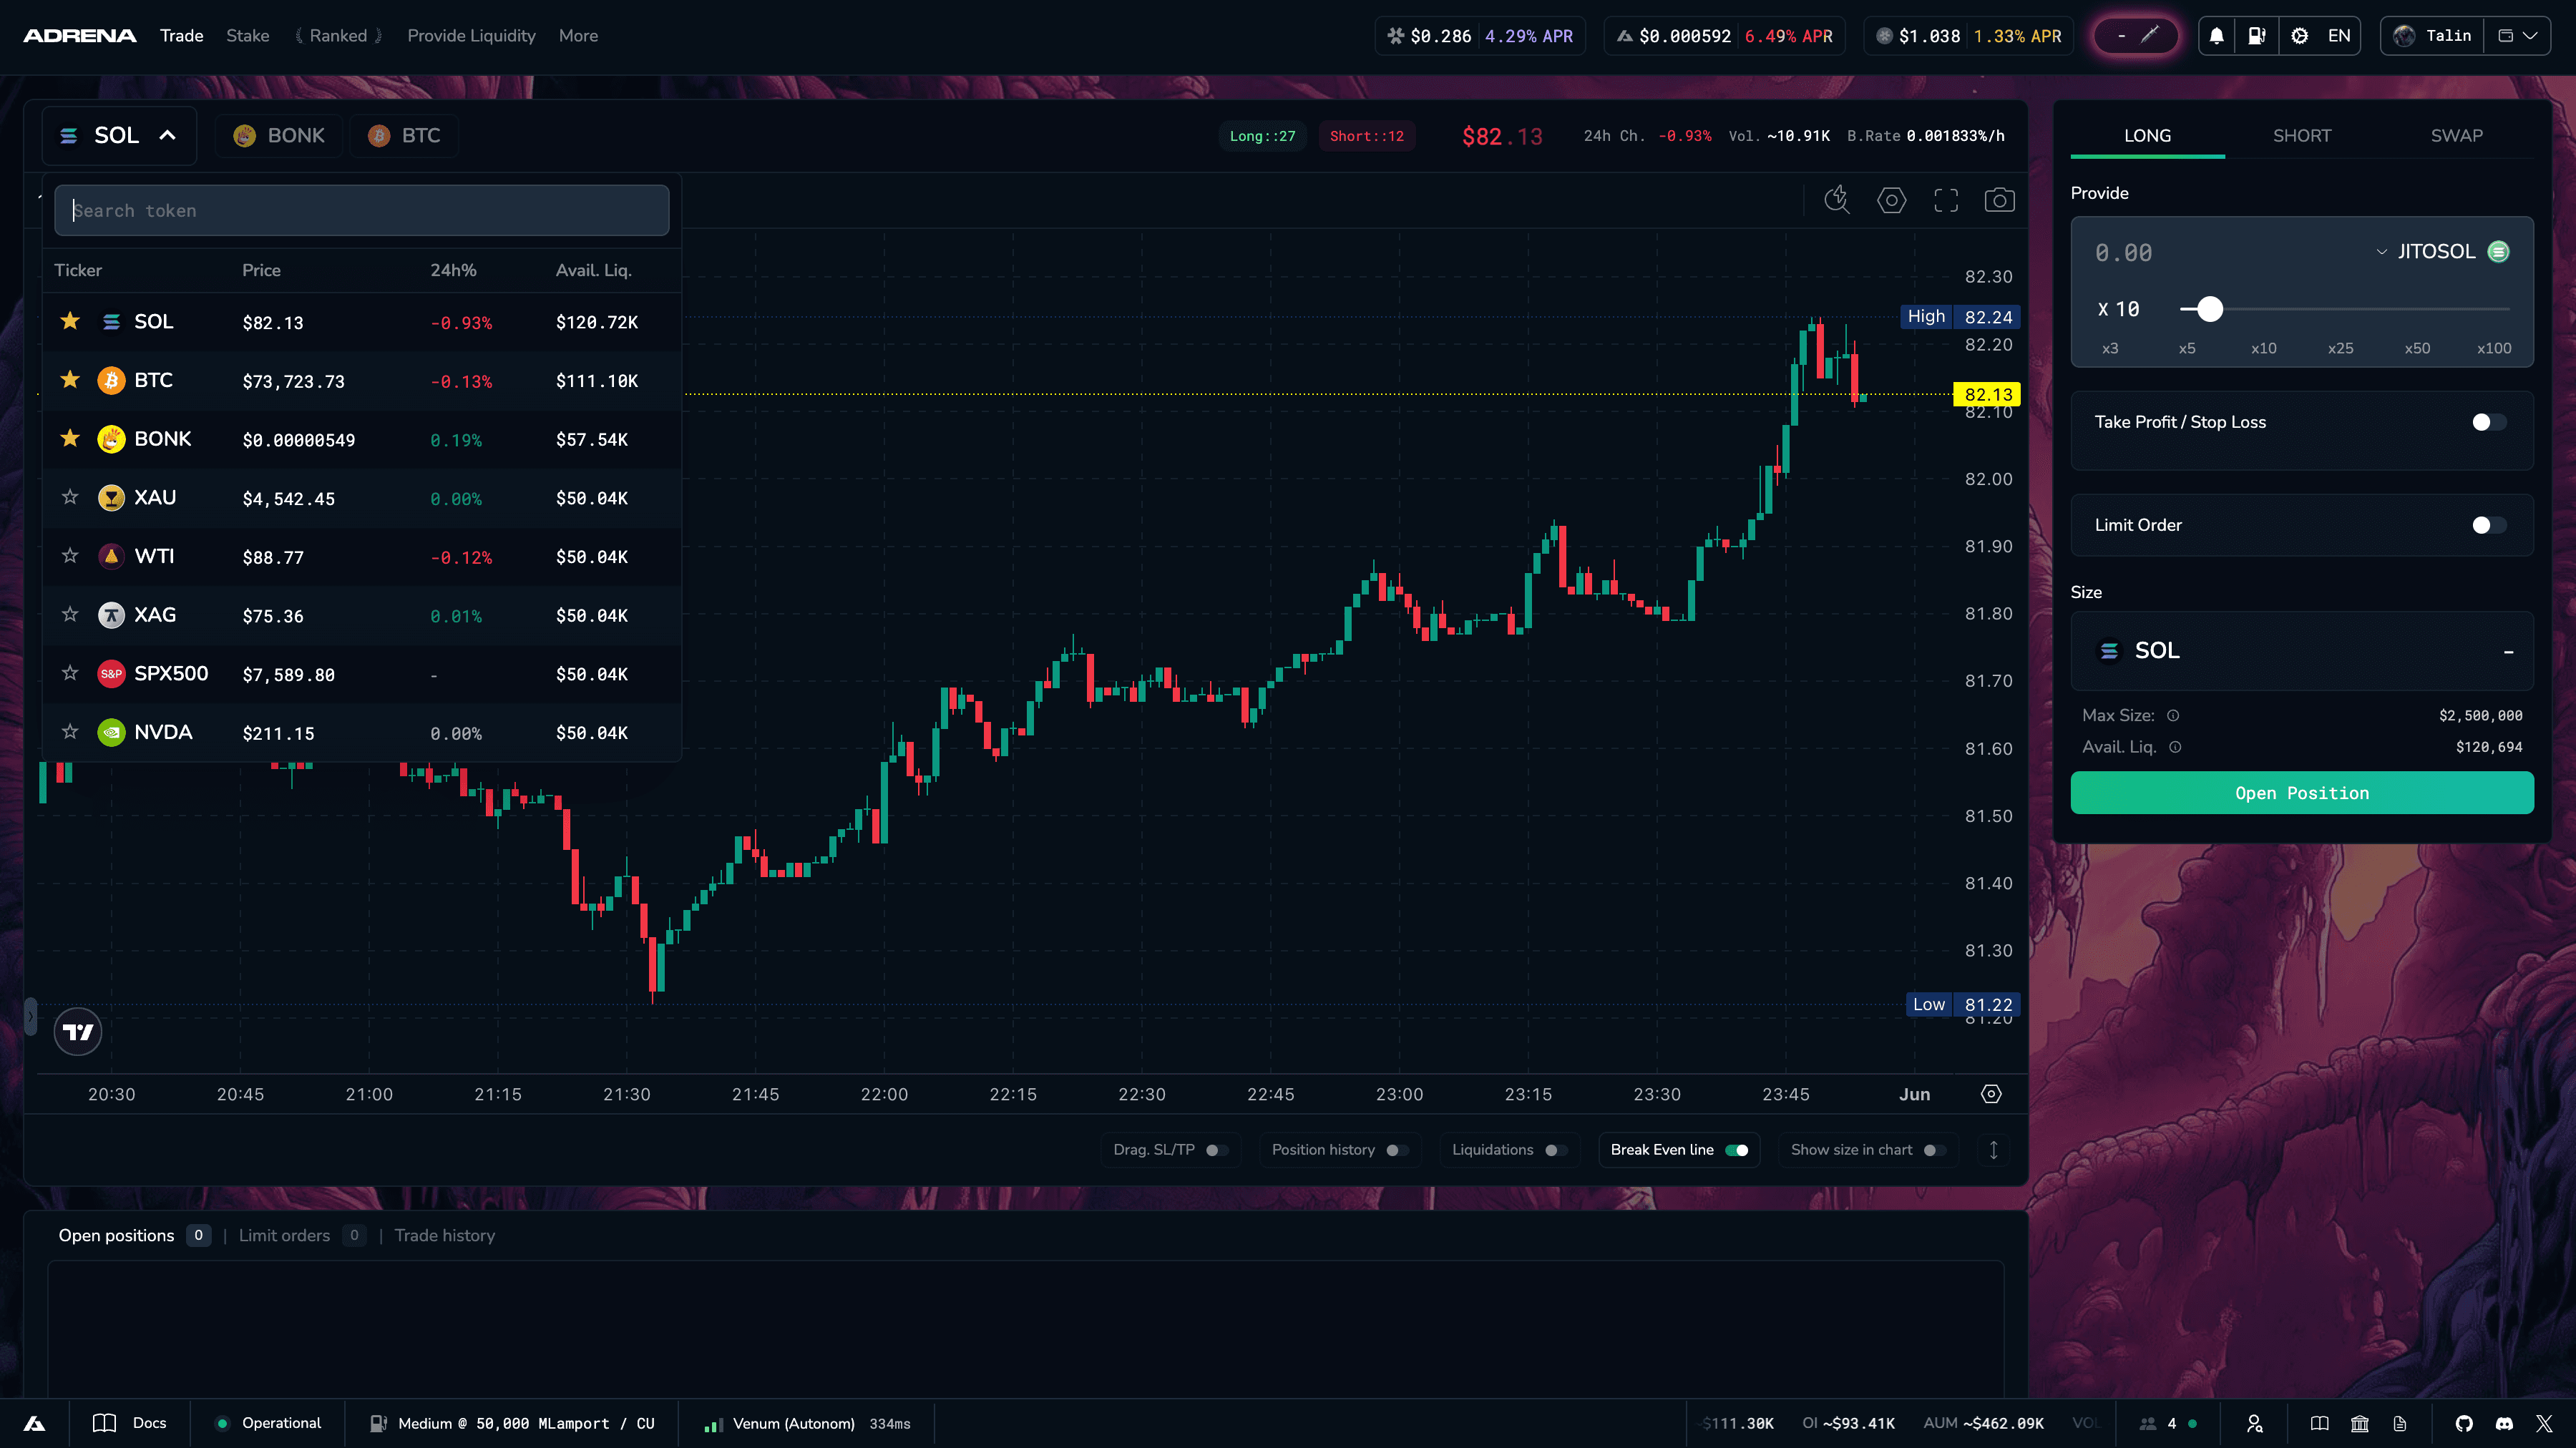Viewport: 2576px width, 1448px height.
Task: Switch to the SWAP tab
Action: click(2456, 135)
